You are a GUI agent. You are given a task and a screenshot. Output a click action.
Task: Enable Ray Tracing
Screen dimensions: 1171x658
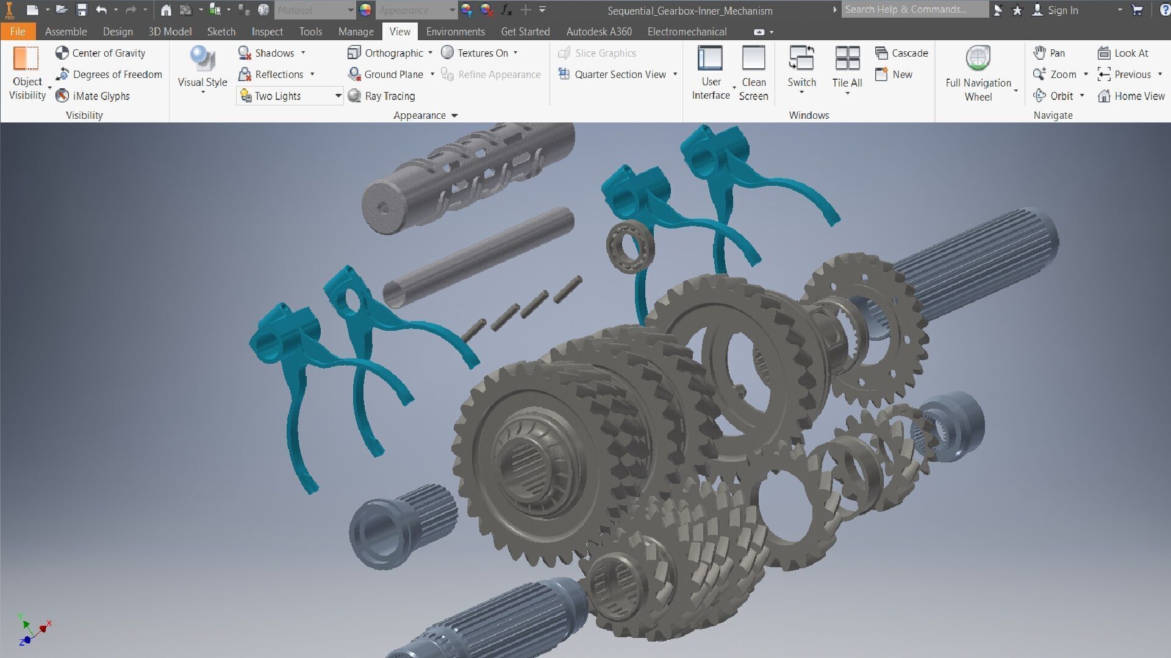point(381,96)
